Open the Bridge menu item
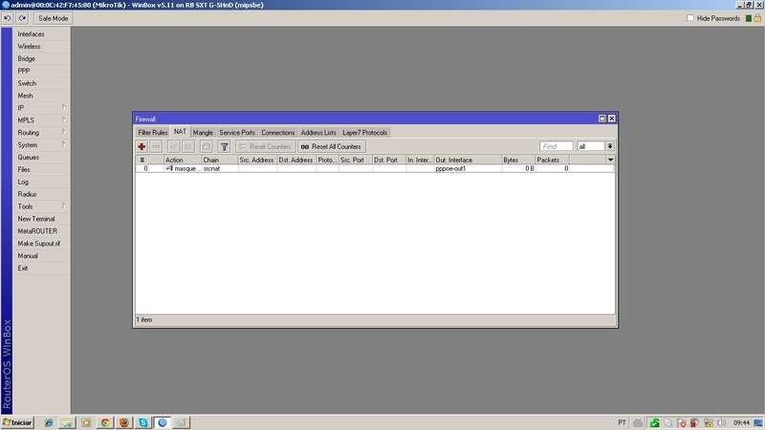 coord(41,58)
